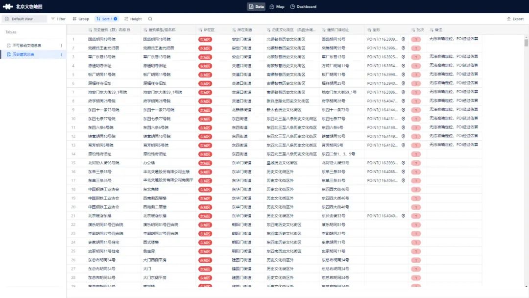
Task: Click 板厂胡同11号院 in the first name column
Action: (101, 74)
